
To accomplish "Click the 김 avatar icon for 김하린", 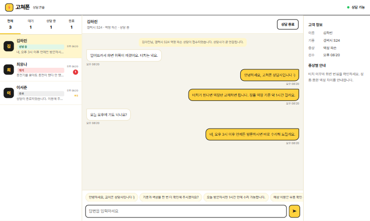I will (x=9, y=46).
